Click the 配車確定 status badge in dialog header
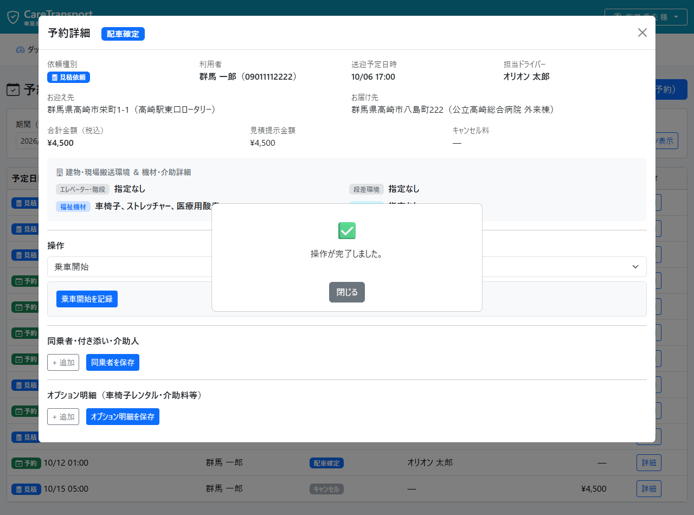 pos(123,34)
